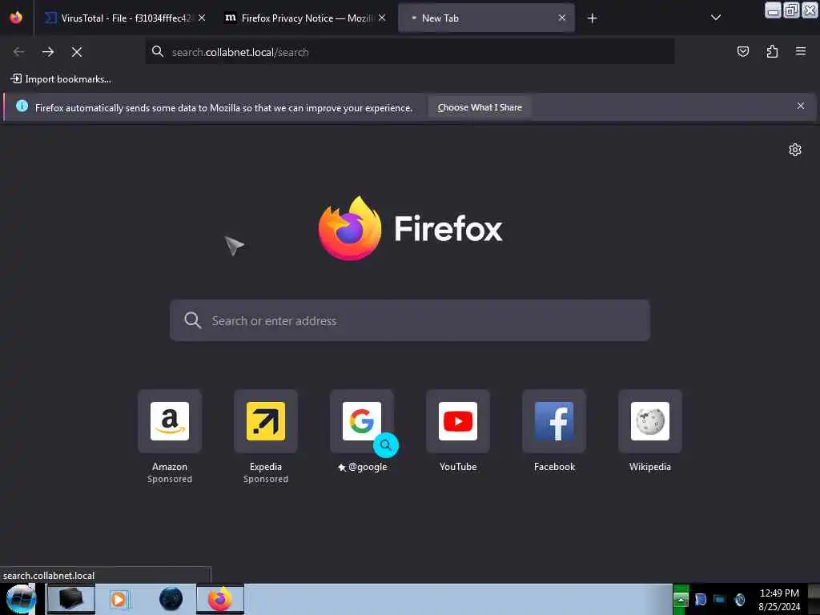The height and width of the screenshot is (615, 820).
Task: Expand the list all tabs chevron
Action: tap(715, 18)
